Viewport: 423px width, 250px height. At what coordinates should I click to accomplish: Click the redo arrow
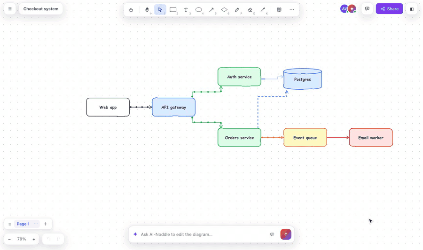(58, 239)
